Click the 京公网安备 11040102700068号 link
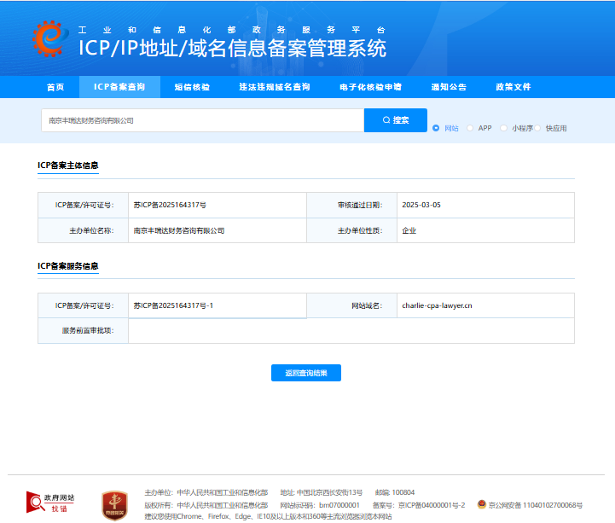 coord(536,505)
